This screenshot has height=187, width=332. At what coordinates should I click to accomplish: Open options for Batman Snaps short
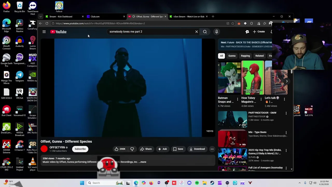point(237,99)
